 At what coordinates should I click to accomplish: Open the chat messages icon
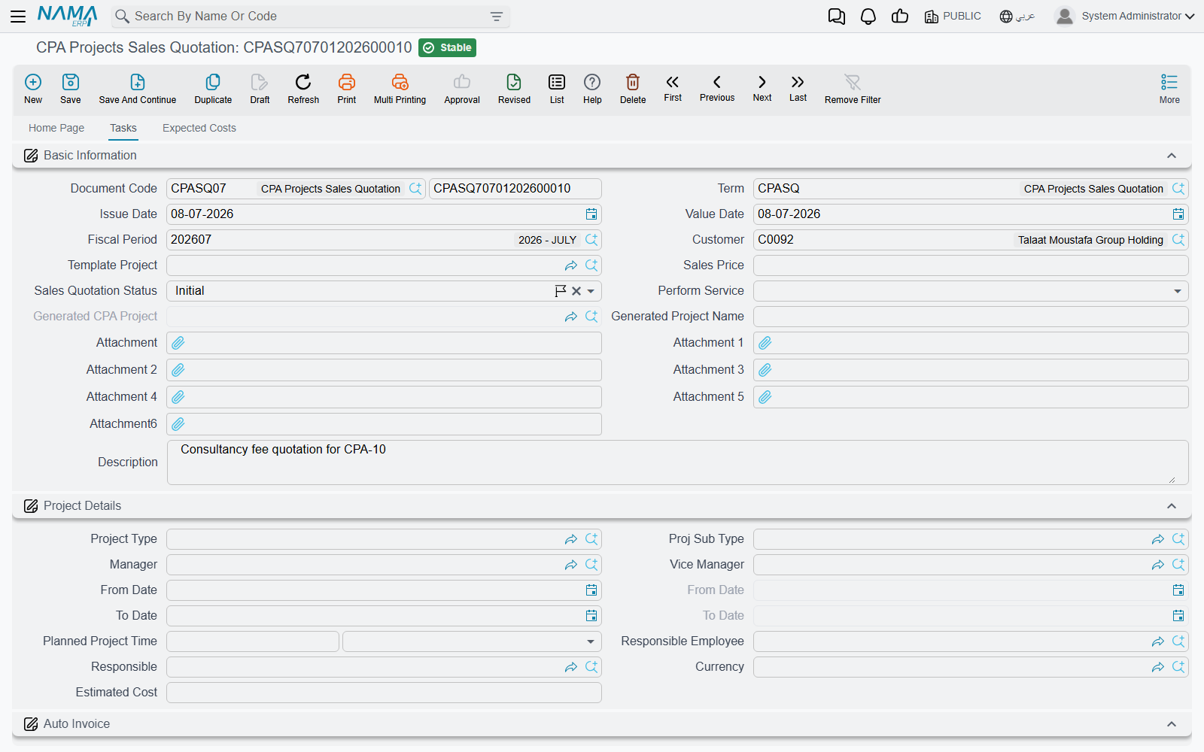click(x=836, y=17)
